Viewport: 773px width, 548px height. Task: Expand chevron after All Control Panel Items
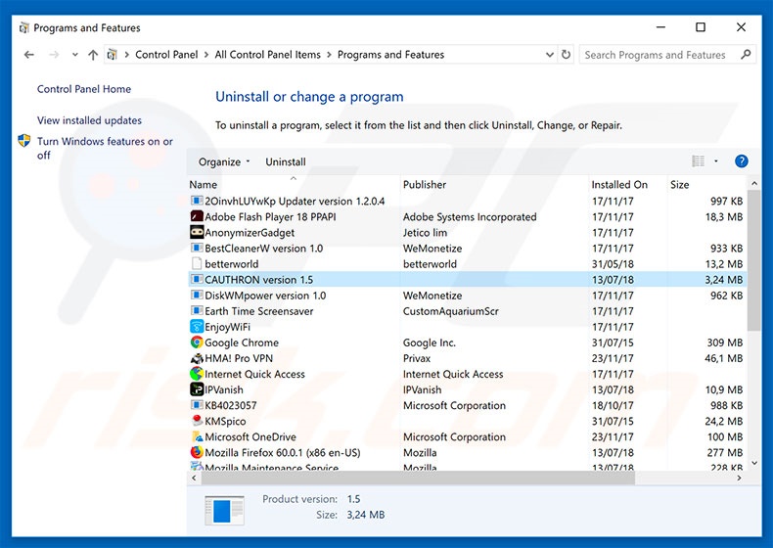(329, 55)
